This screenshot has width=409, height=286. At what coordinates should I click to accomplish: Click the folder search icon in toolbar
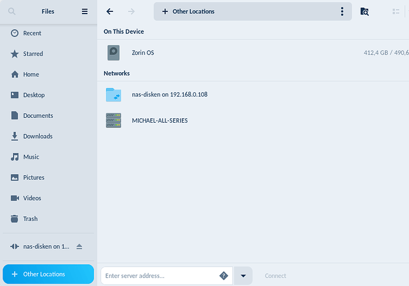(365, 11)
